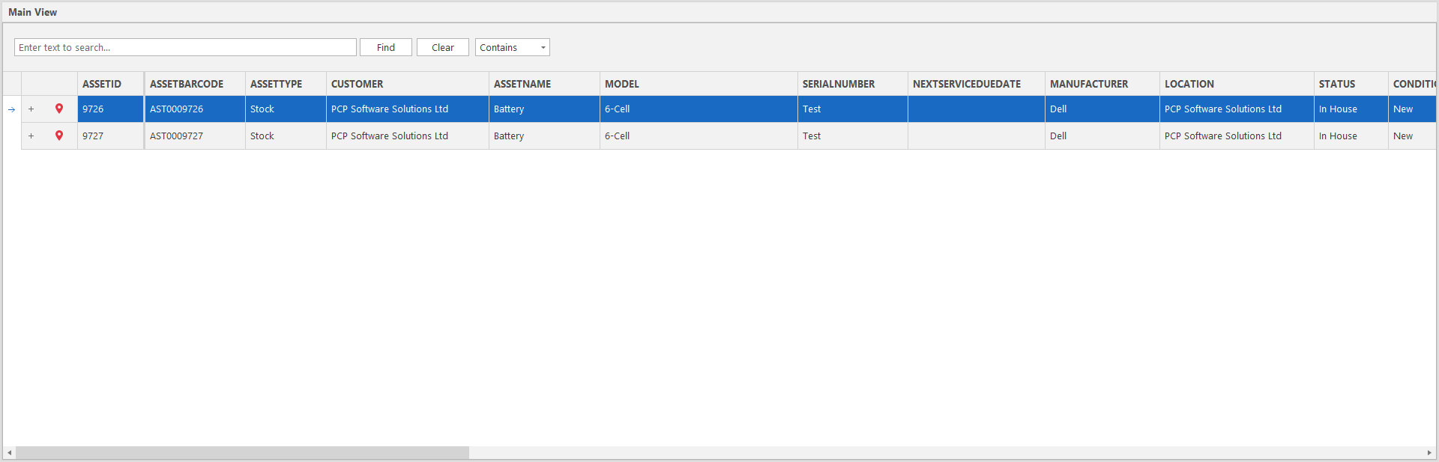Click the Stock asset type in row 9726
This screenshot has width=1439, height=462.
[286, 109]
